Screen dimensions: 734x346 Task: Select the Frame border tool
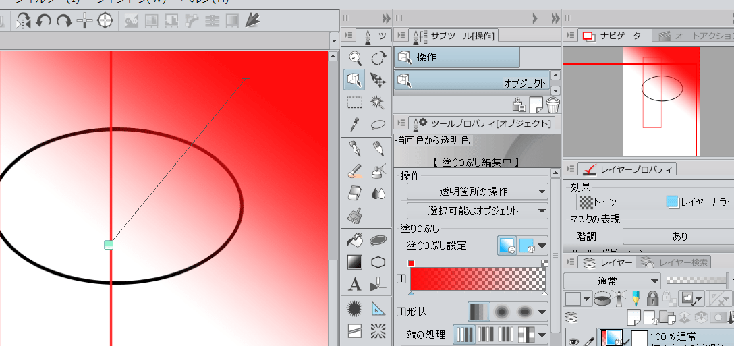[x=355, y=331]
